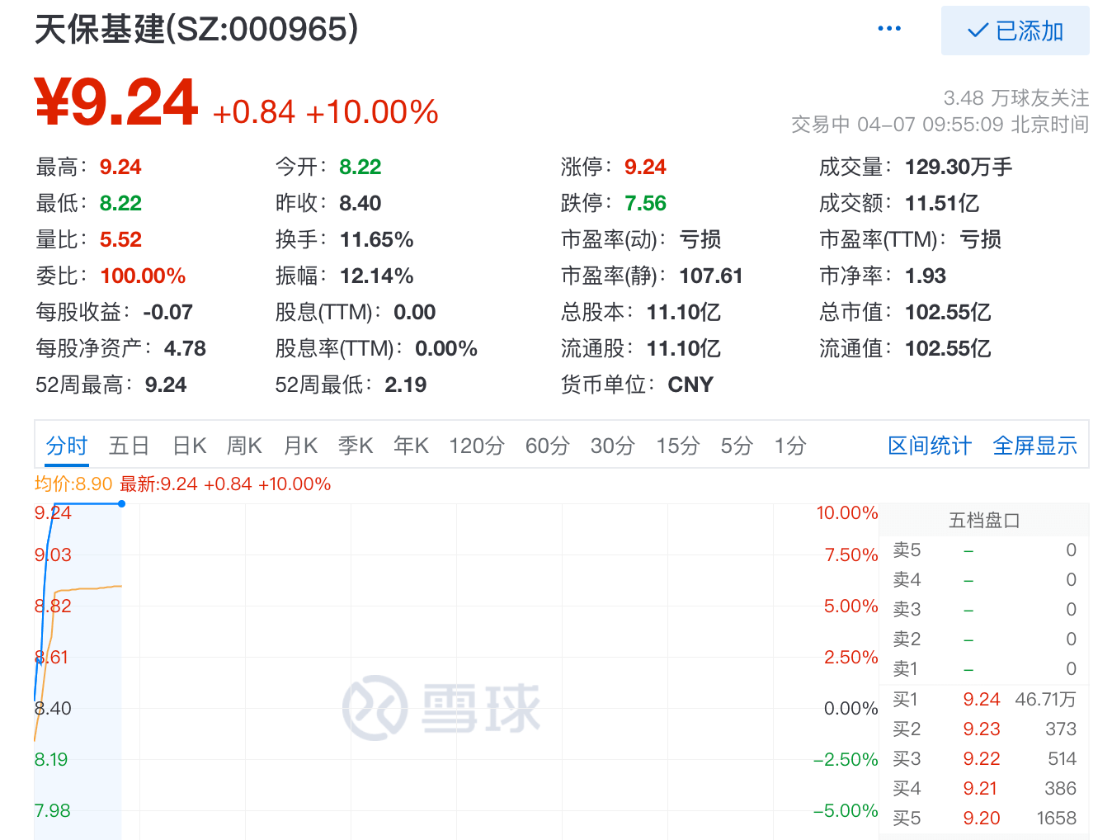Show the 120分 chart

tap(477, 446)
